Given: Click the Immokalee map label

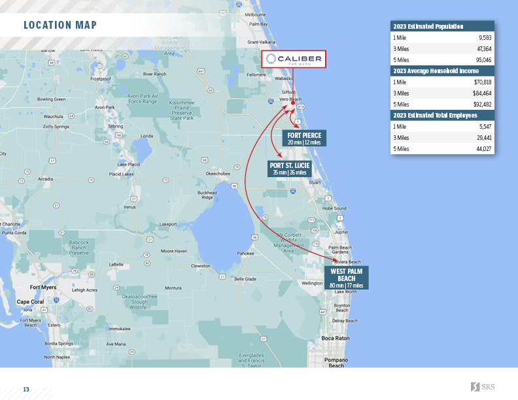Looking at the screenshot, I should click(119, 329).
